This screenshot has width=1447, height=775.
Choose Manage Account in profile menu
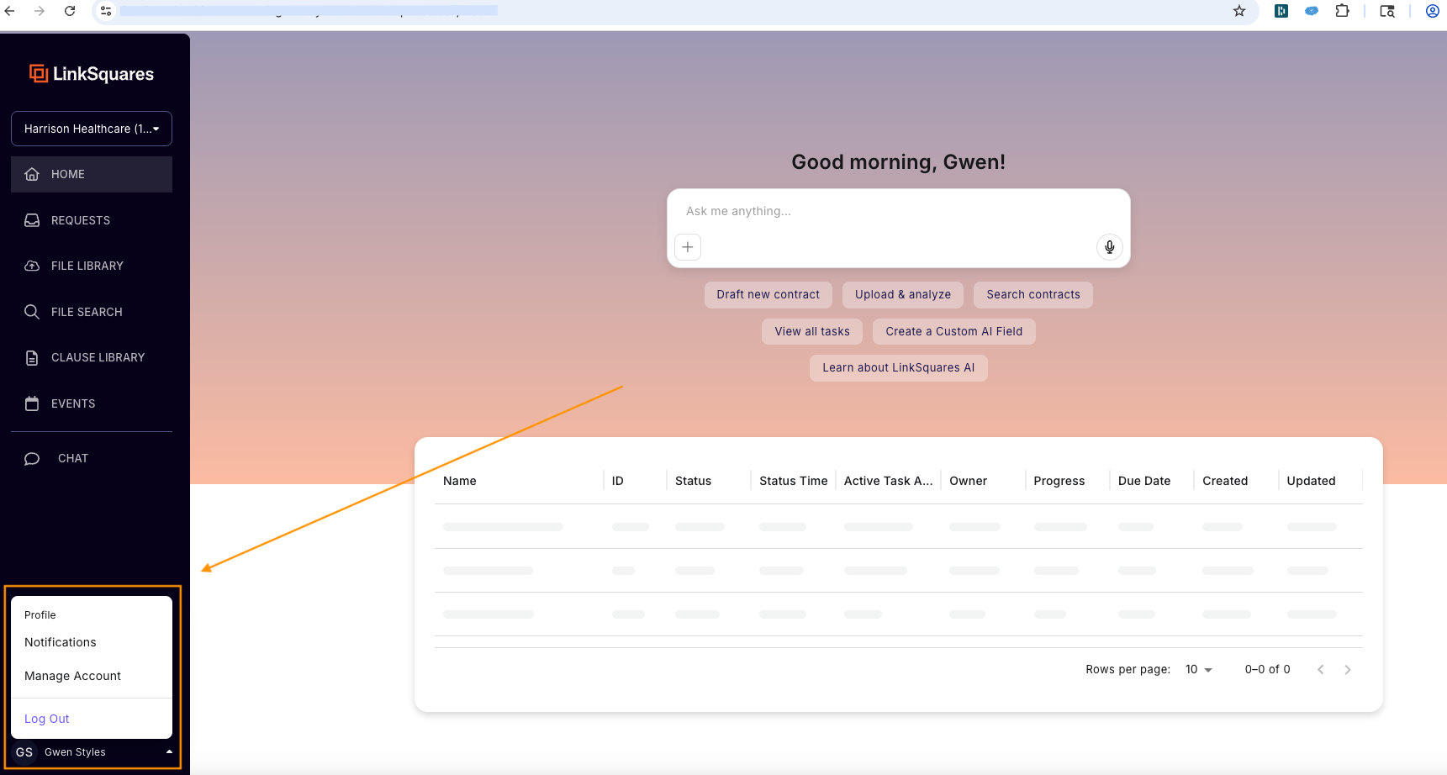[73, 676]
